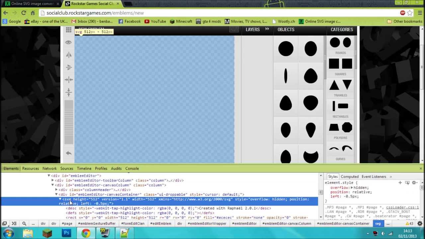Screen dimensions: 425x239
Task: Collapse the svg element tree node
Action: coord(60,199)
